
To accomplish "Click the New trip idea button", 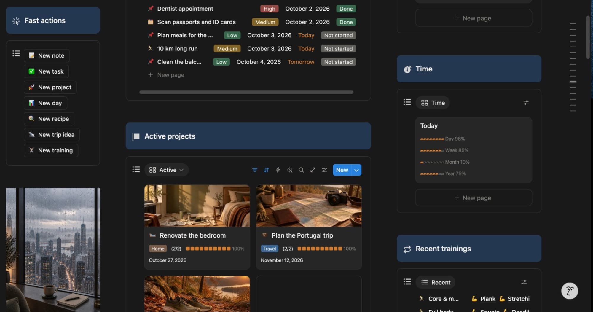I will pyautogui.click(x=52, y=135).
